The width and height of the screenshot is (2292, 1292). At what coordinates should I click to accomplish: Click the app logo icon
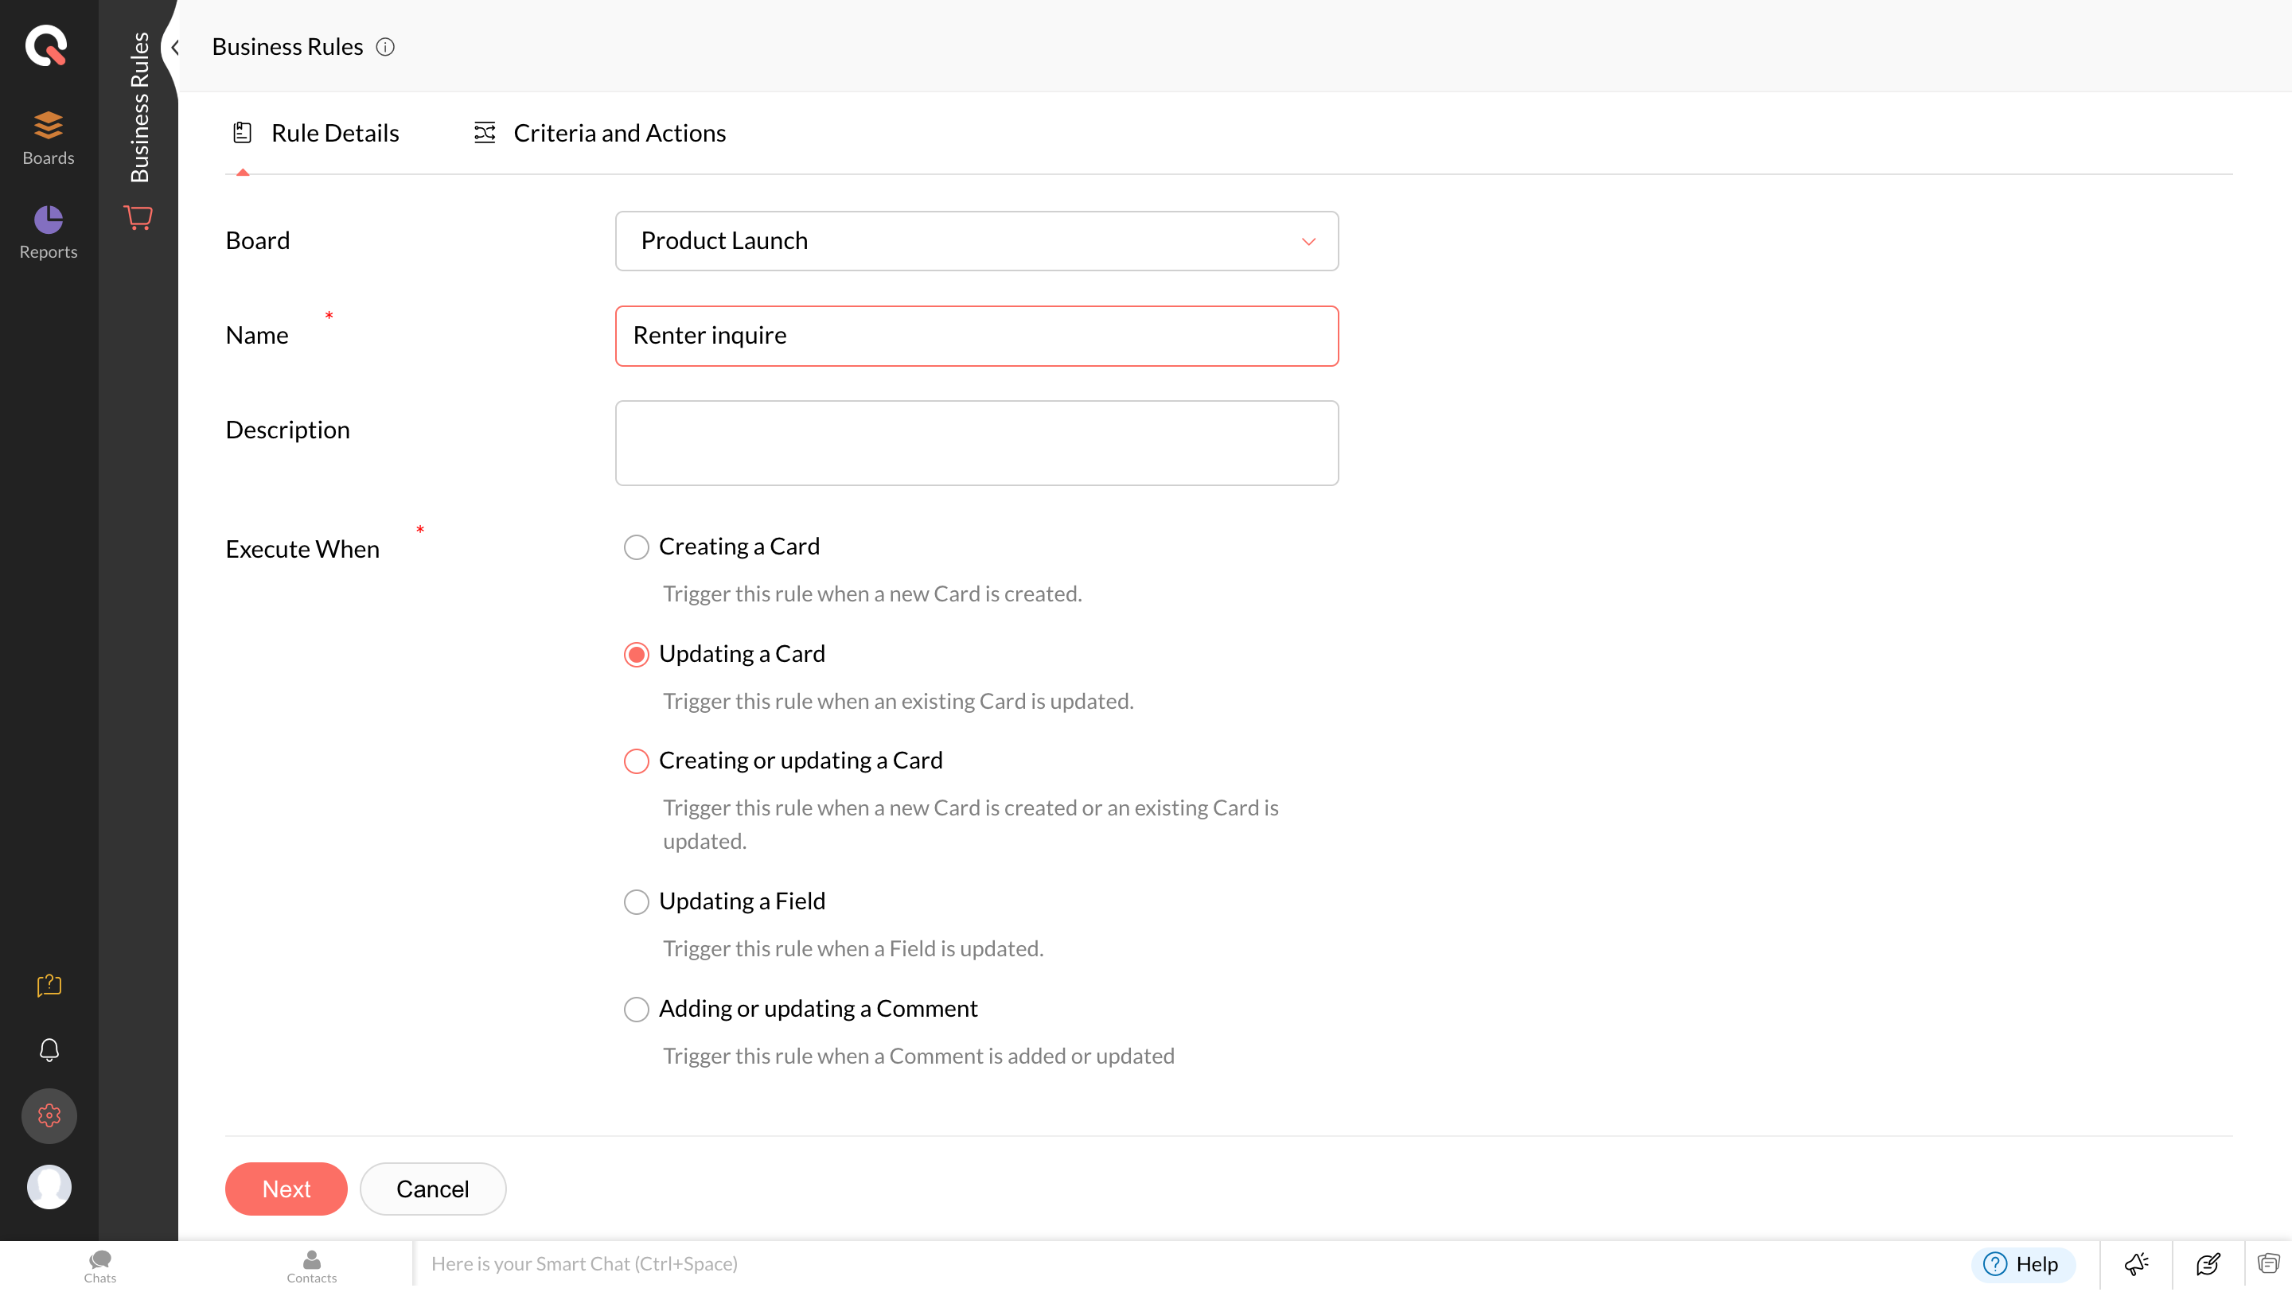tap(46, 45)
